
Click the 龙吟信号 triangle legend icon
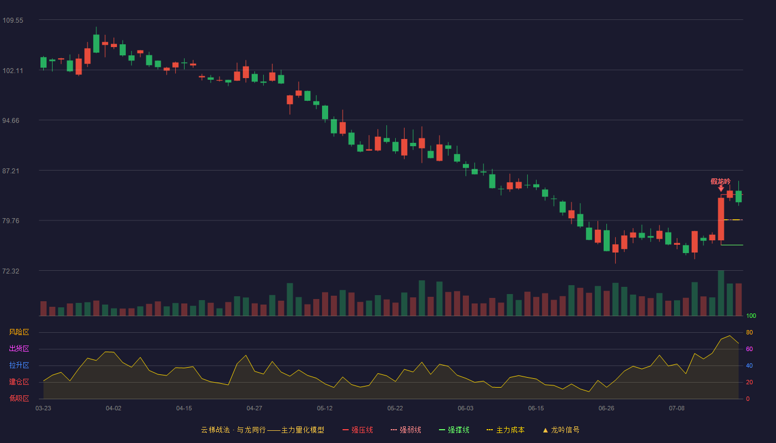coord(545,430)
